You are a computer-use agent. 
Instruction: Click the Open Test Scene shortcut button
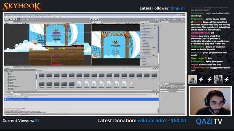tap(166, 86)
